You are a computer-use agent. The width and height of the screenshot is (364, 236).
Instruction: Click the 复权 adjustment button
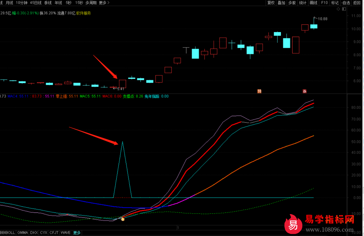(x=271, y=3)
